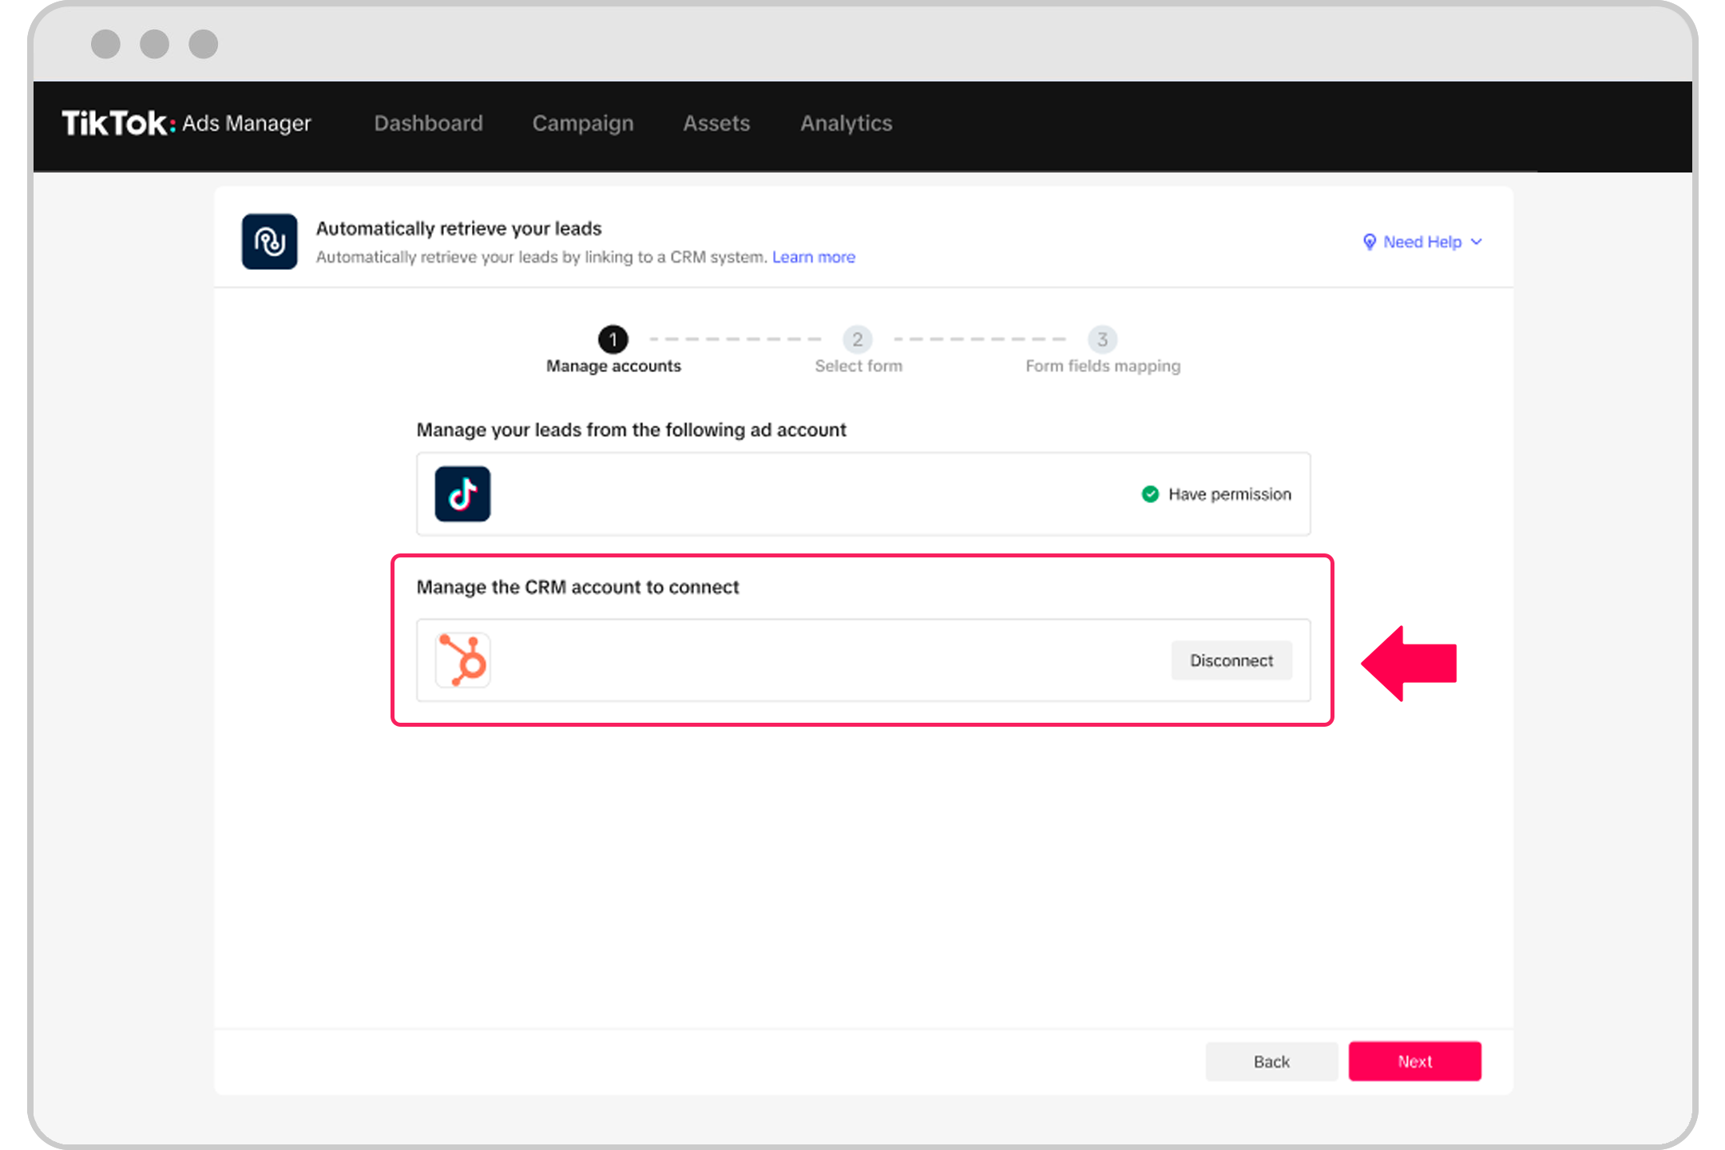Screen dimensions: 1725x1150
Task: Click the TikTok ad account icon
Action: pos(465,494)
